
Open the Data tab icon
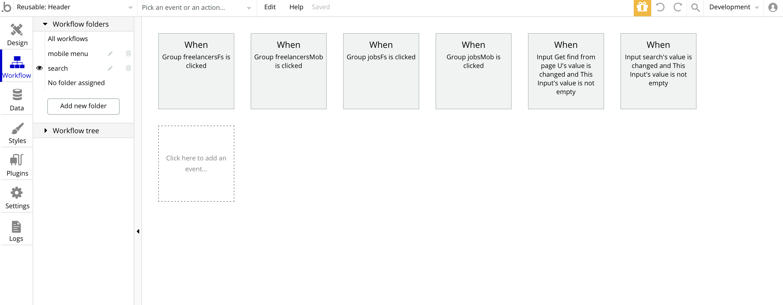pyautogui.click(x=17, y=95)
